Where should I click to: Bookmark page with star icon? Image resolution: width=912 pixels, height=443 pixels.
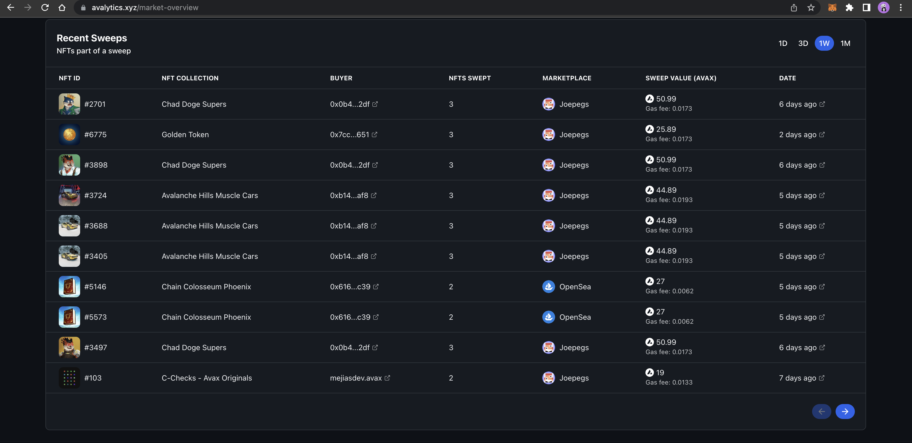pyautogui.click(x=811, y=7)
